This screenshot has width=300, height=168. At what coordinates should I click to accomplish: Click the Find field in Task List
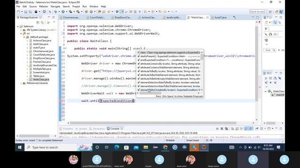click(270, 50)
